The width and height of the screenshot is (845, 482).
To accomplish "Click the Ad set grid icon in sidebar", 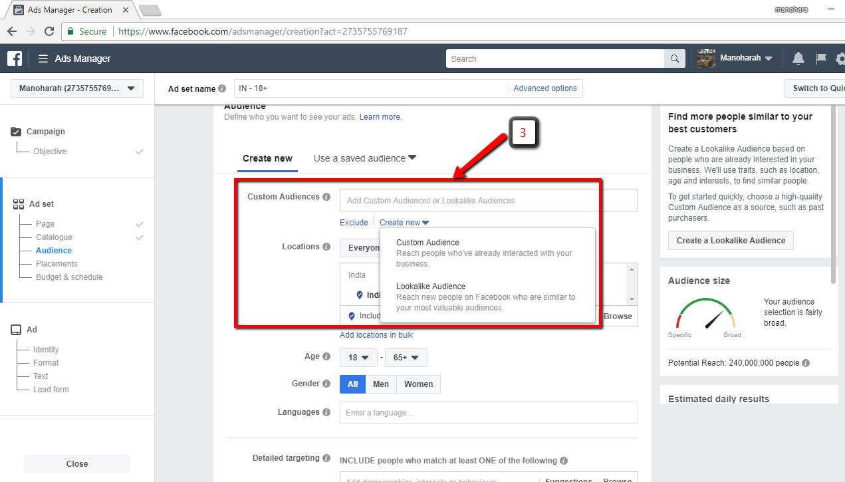I will [x=19, y=204].
